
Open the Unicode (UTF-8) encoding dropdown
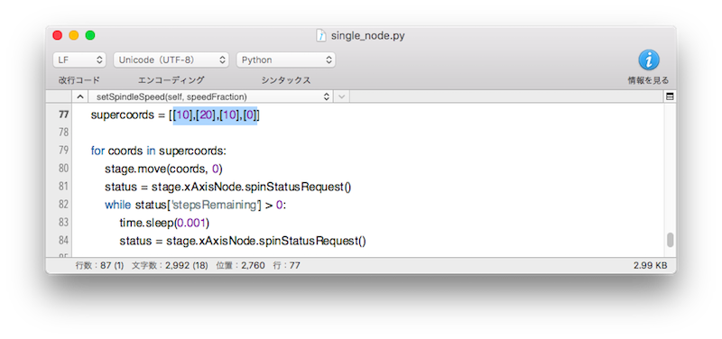(171, 60)
